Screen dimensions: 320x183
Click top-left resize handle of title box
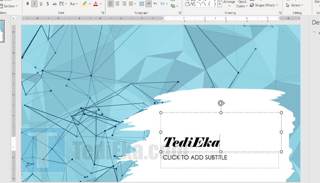pos(161,113)
